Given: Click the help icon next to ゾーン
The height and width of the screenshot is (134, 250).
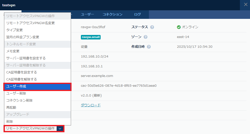Looking at the screenshot, I should [146, 37].
